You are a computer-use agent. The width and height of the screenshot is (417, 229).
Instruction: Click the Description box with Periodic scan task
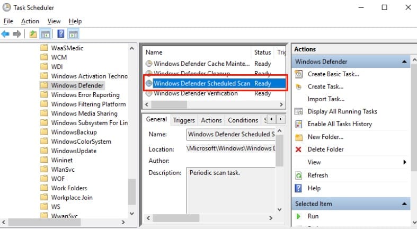pyautogui.click(x=231, y=190)
